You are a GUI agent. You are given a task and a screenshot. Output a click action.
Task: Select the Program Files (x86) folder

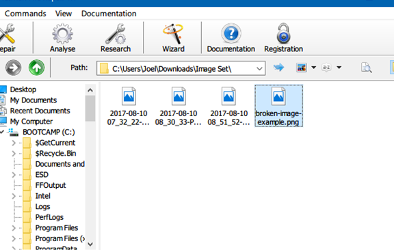(60, 238)
